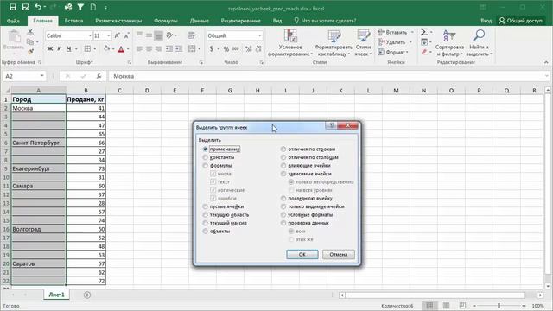Image resolution: width=553 pixels, height=311 pixels.
Task: Click the Merge and Center icon
Action: [192, 48]
